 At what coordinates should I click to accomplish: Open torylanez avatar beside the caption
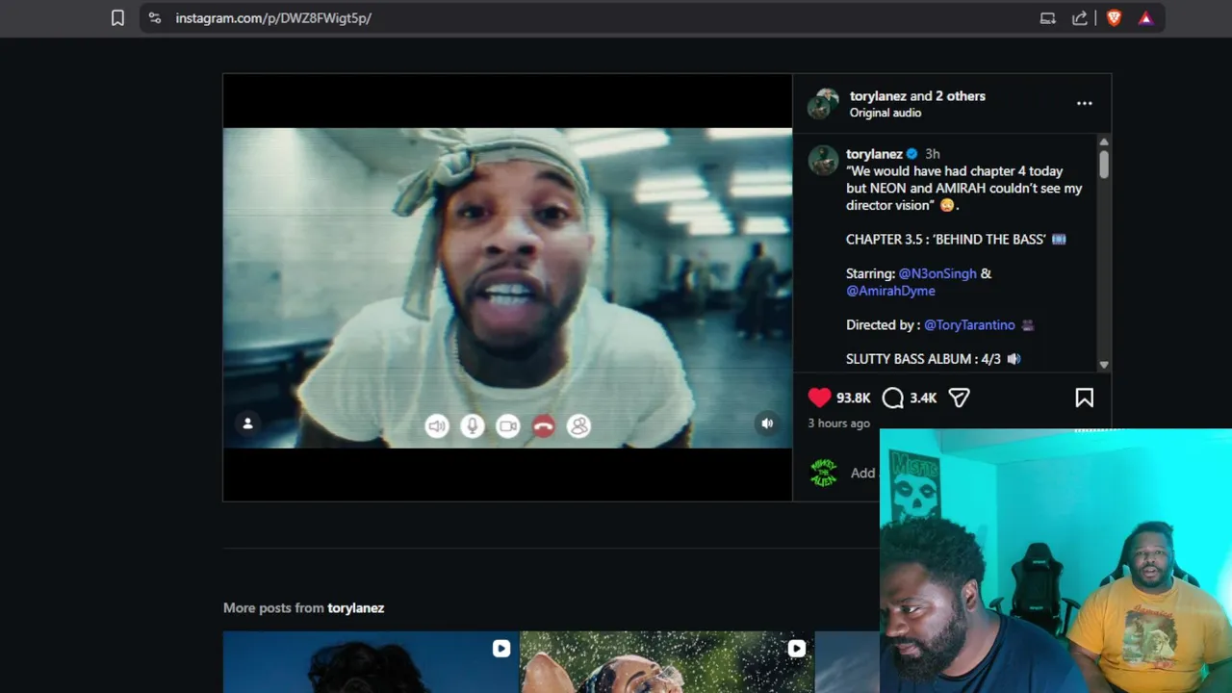[x=823, y=160]
